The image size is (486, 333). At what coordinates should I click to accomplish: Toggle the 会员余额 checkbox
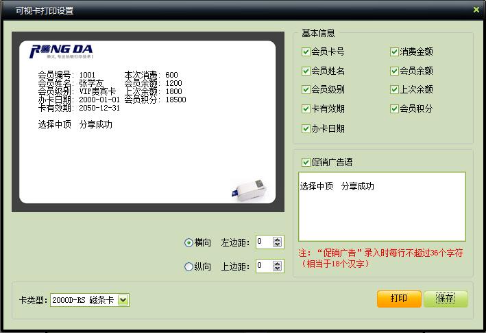395,71
